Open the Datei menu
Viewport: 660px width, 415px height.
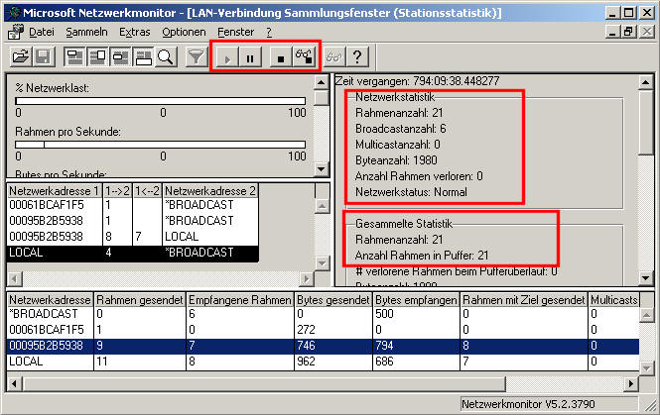(x=42, y=32)
